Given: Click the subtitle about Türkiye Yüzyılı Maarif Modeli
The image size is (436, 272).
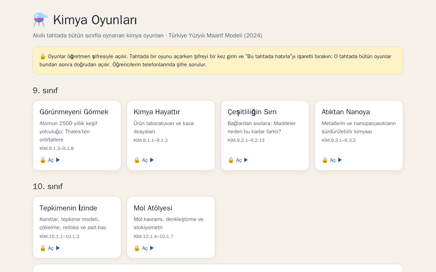Looking at the screenshot, I should coord(147,35).
